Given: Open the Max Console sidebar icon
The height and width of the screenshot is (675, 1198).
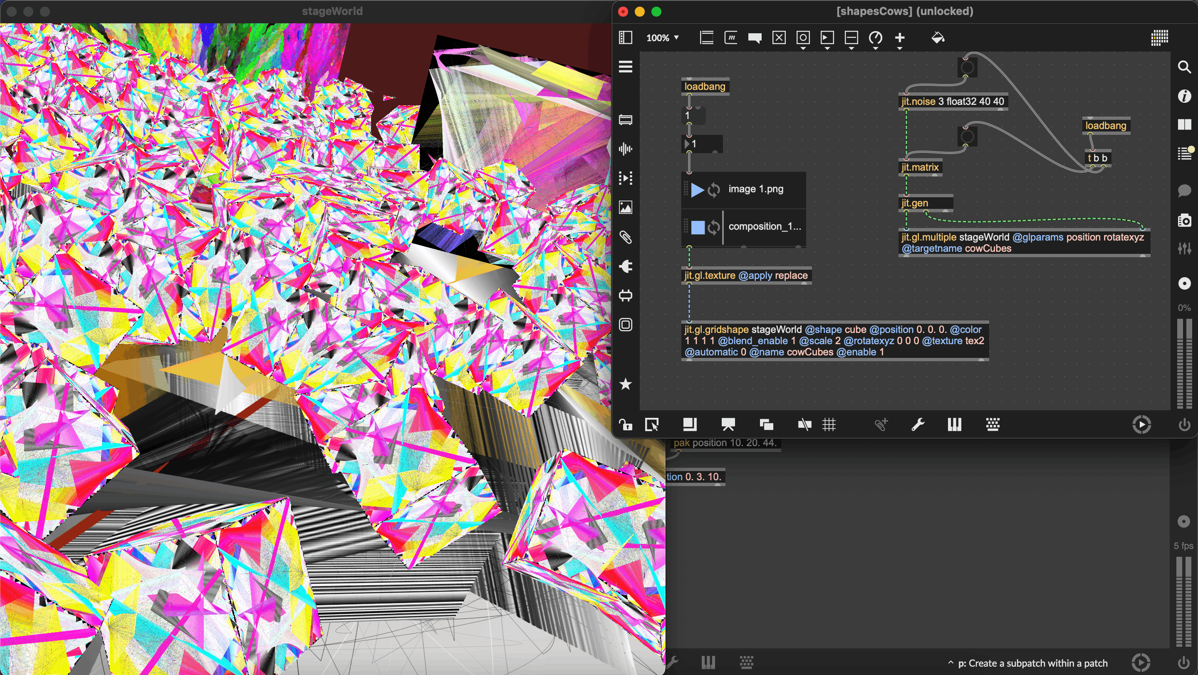Looking at the screenshot, I should point(1184,153).
